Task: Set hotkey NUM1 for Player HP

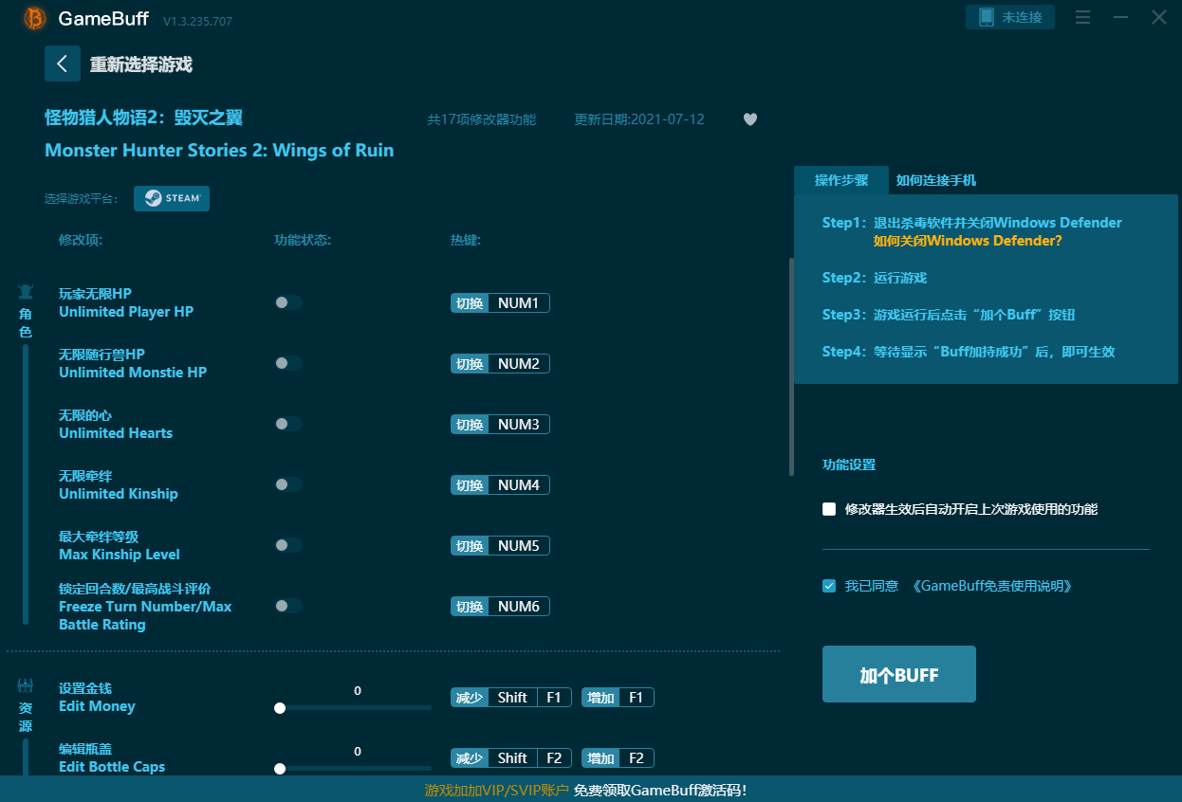Action: (500, 303)
